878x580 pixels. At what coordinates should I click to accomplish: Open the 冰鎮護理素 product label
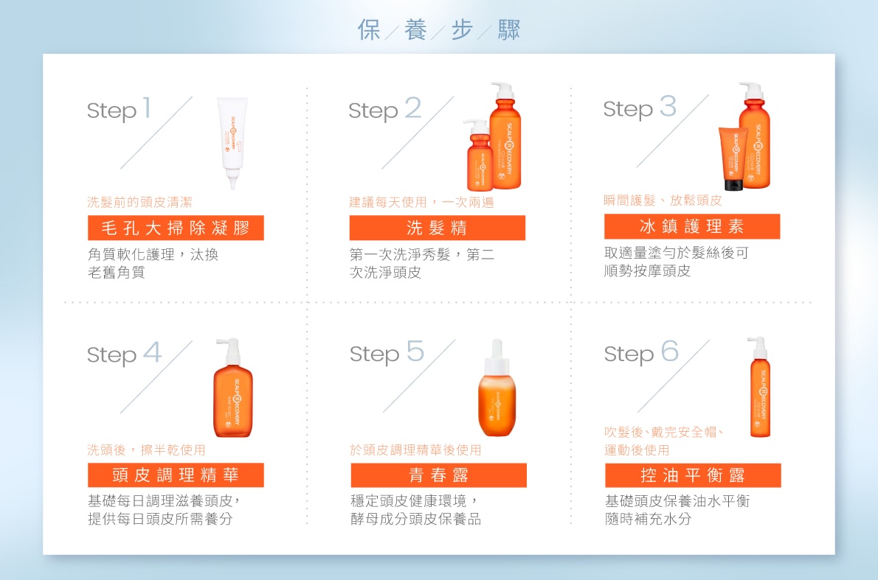[694, 228]
